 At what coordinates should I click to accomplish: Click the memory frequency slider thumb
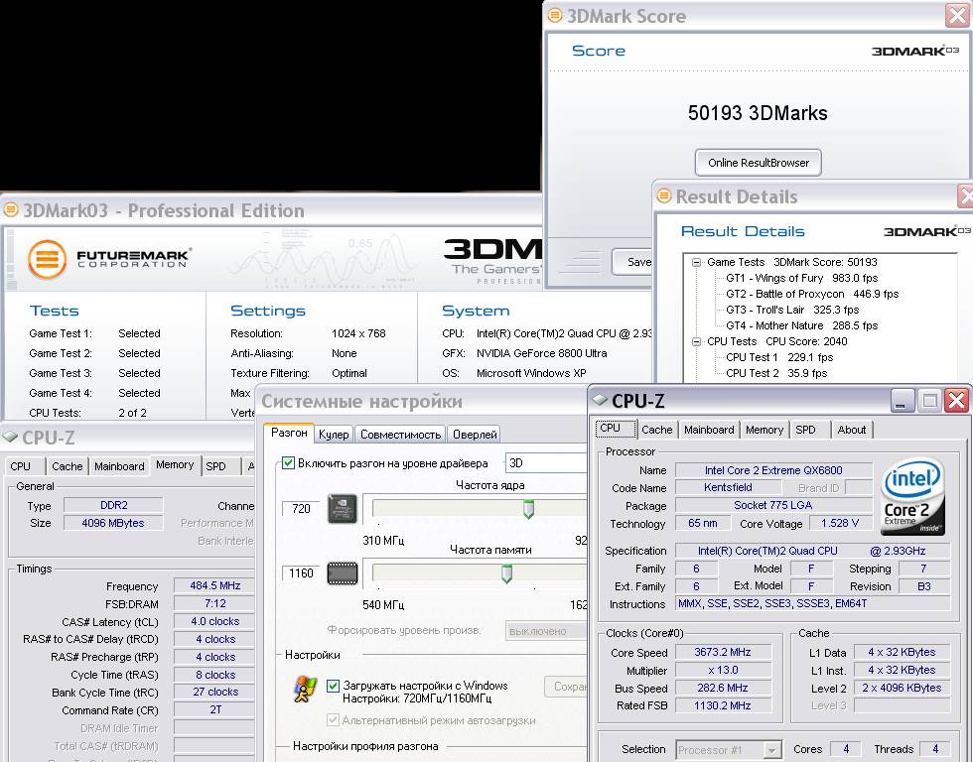[x=506, y=573]
